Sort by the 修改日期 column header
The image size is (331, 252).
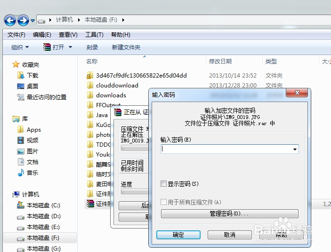coord(220,61)
